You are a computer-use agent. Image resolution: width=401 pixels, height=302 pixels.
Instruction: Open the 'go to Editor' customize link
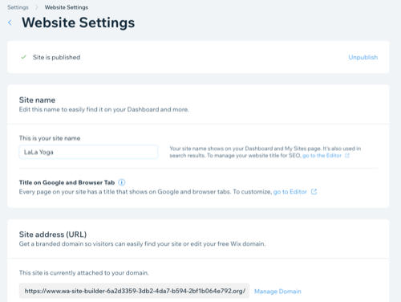click(x=290, y=192)
